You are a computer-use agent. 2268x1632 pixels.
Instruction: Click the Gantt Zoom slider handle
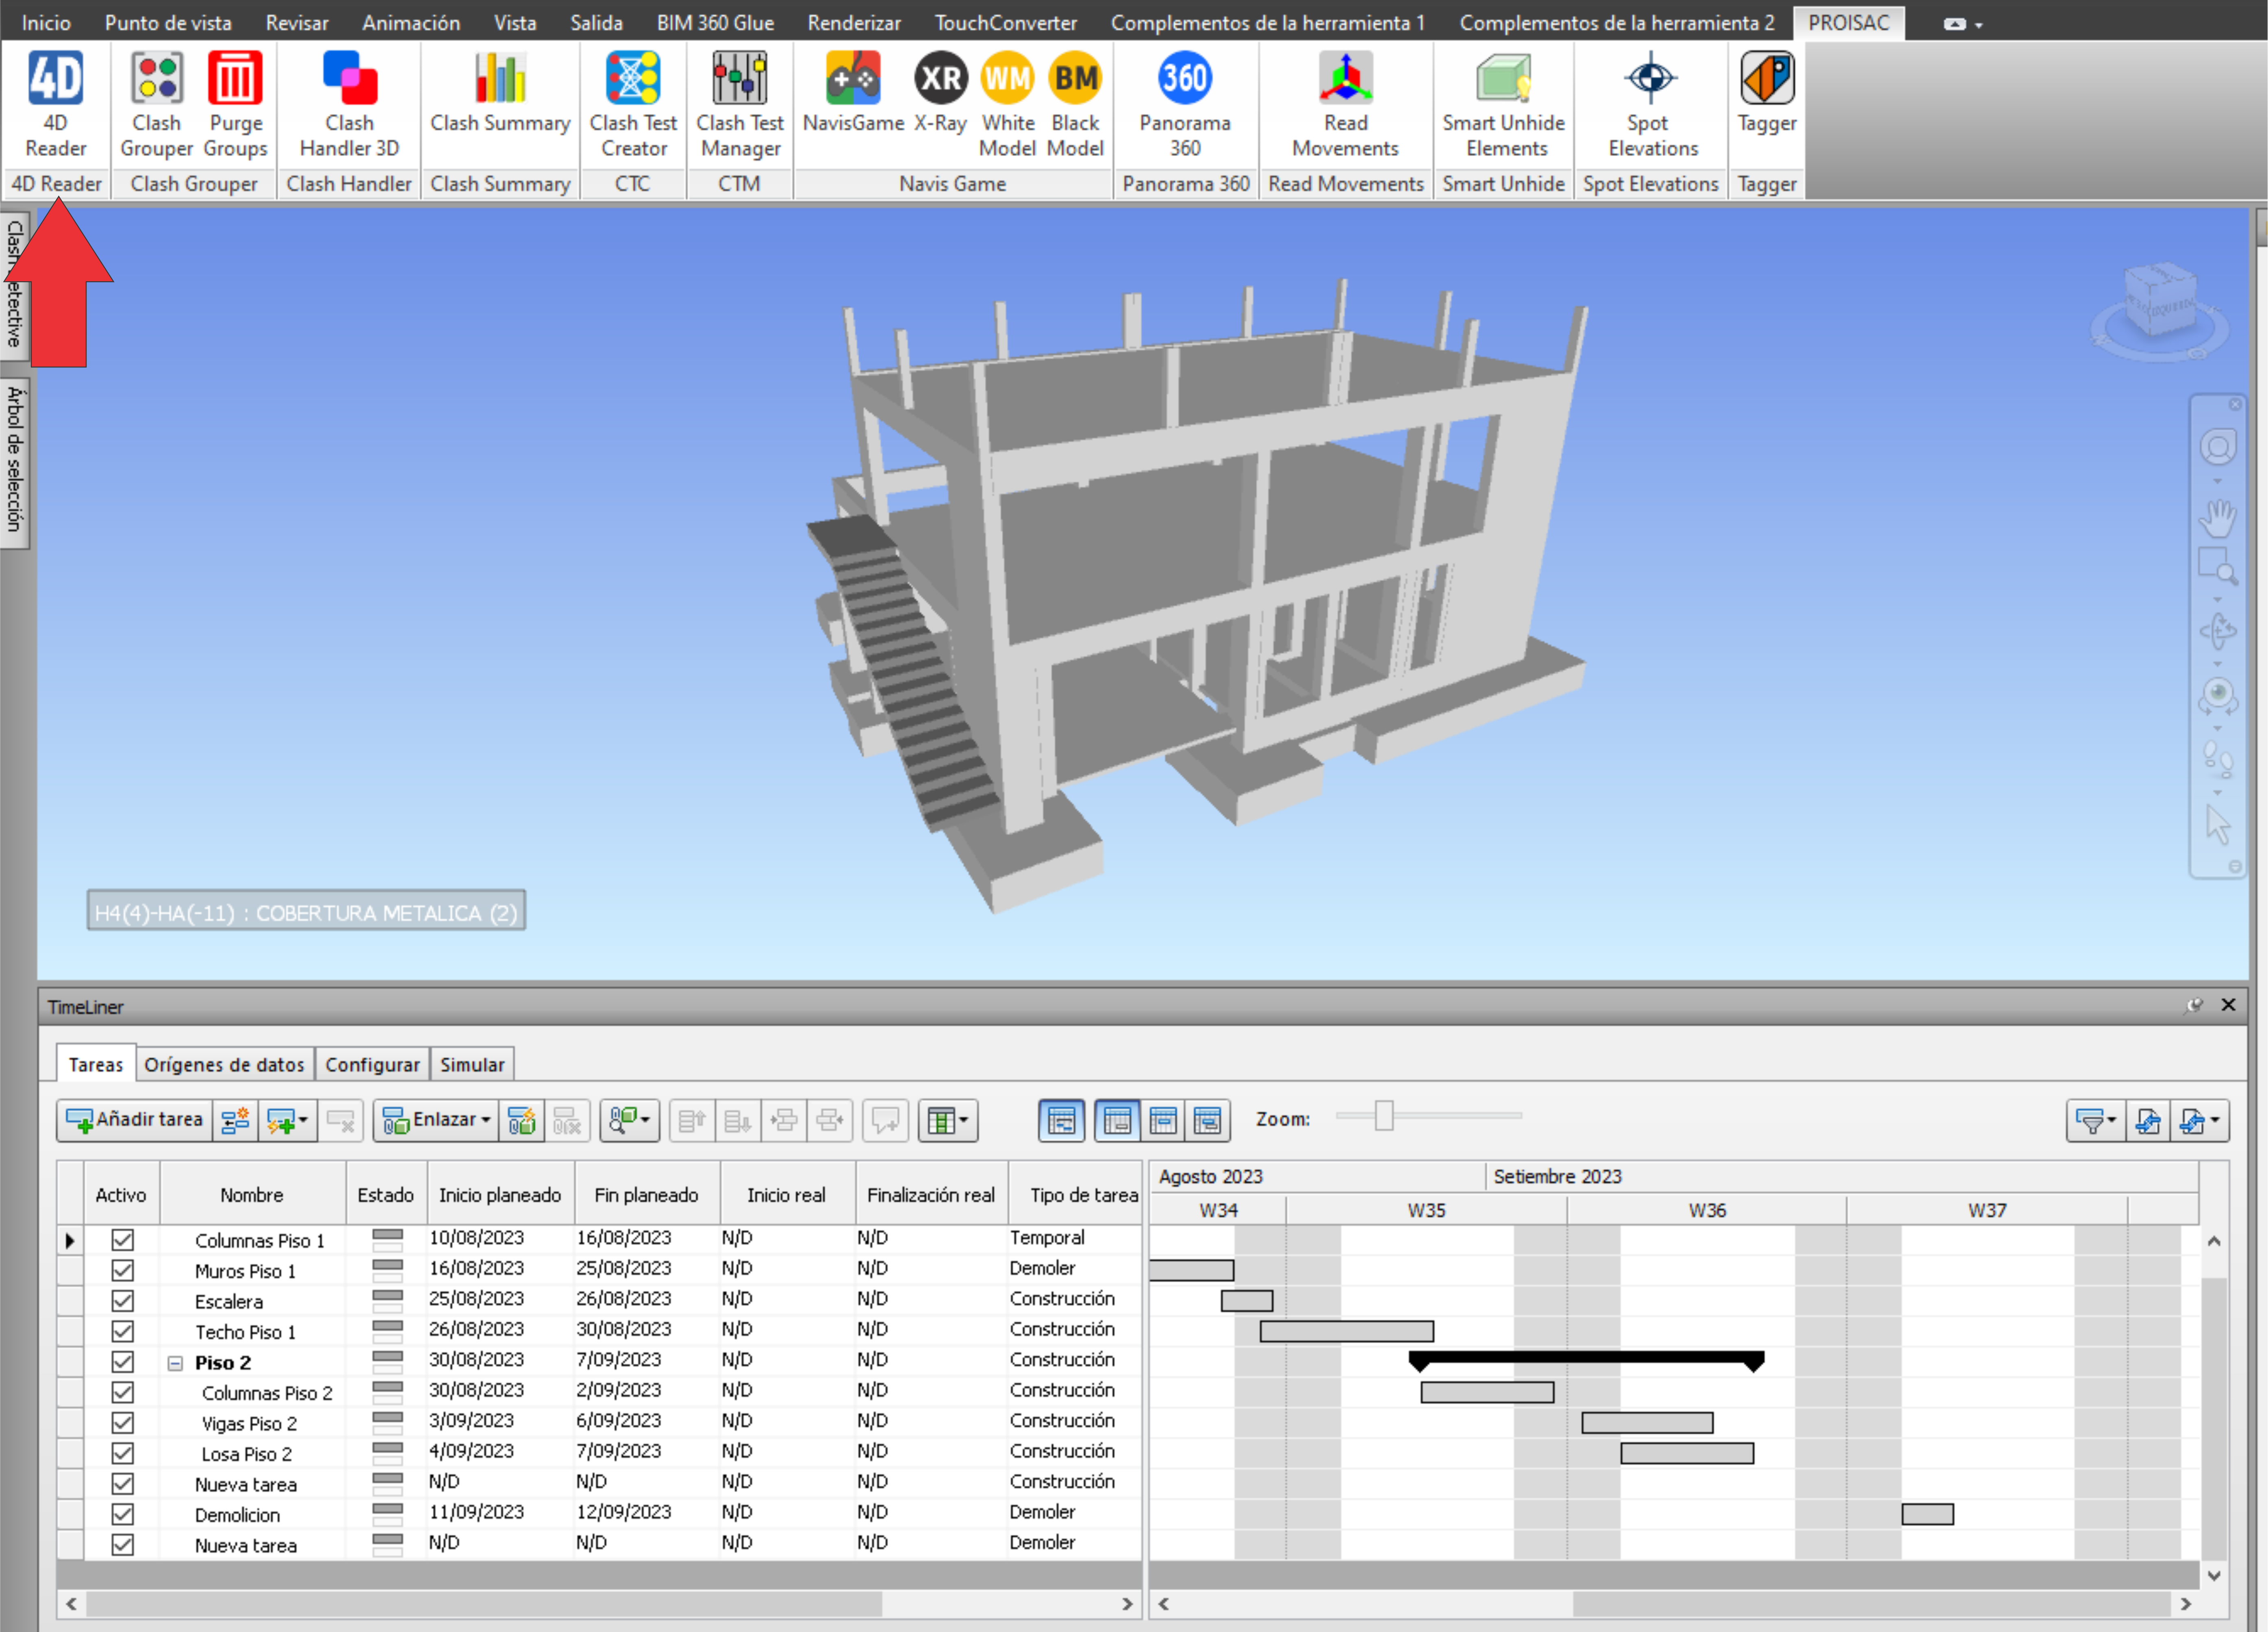pos(1383,1115)
